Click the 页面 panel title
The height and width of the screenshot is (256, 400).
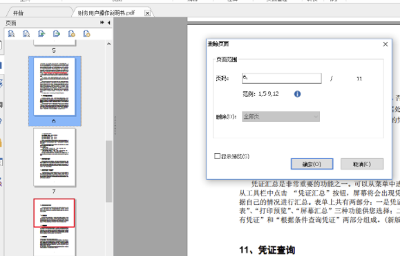tap(11, 24)
